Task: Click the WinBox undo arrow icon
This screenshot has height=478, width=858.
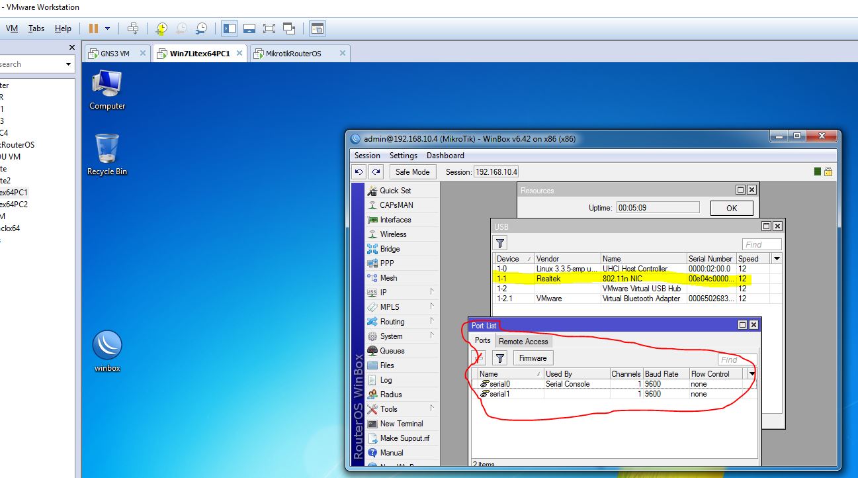Action: click(359, 171)
